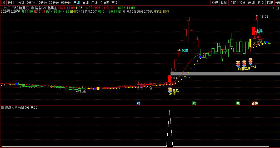Open the 画线 drawing tools
Screen dimensions: 280x148
[x=251, y=3]
